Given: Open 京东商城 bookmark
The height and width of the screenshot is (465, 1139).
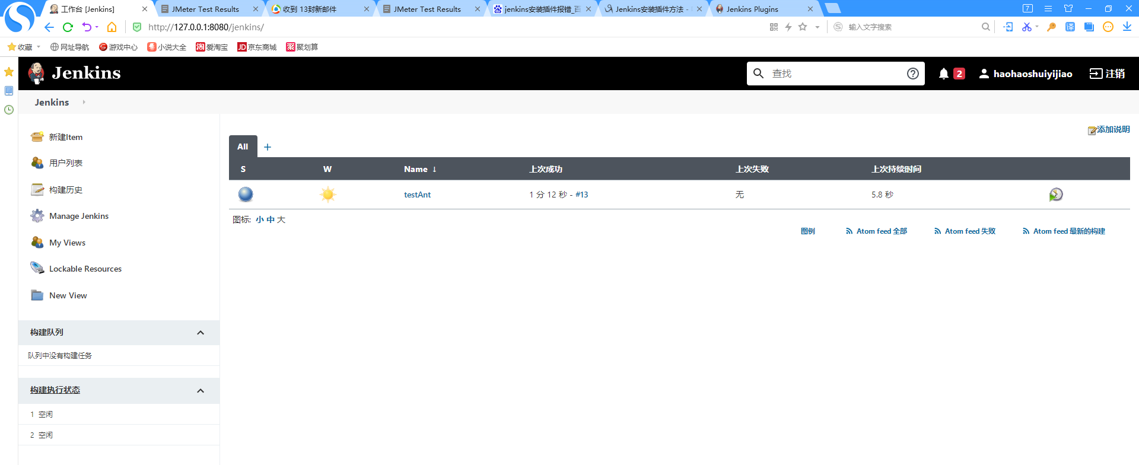Looking at the screenshot, I should coord(257,47).
